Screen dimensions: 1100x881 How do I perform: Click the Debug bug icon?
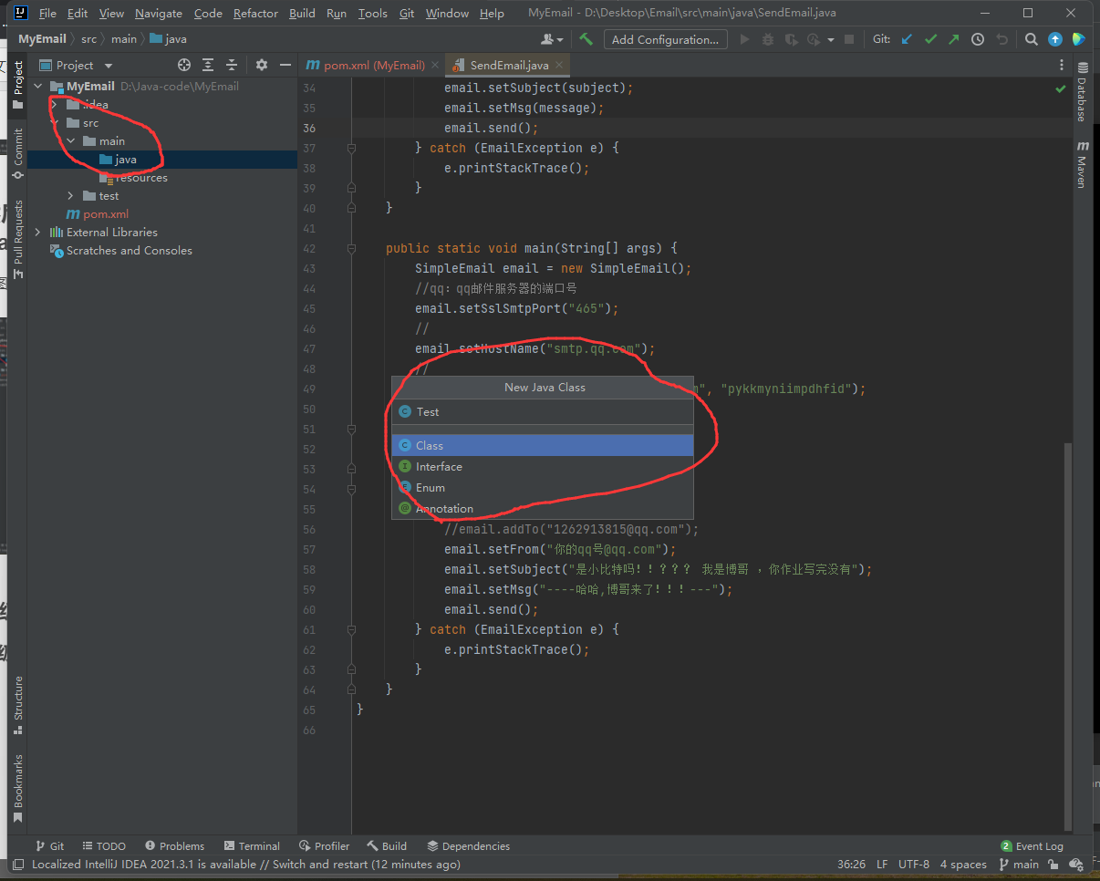click(x=768, y=39)
